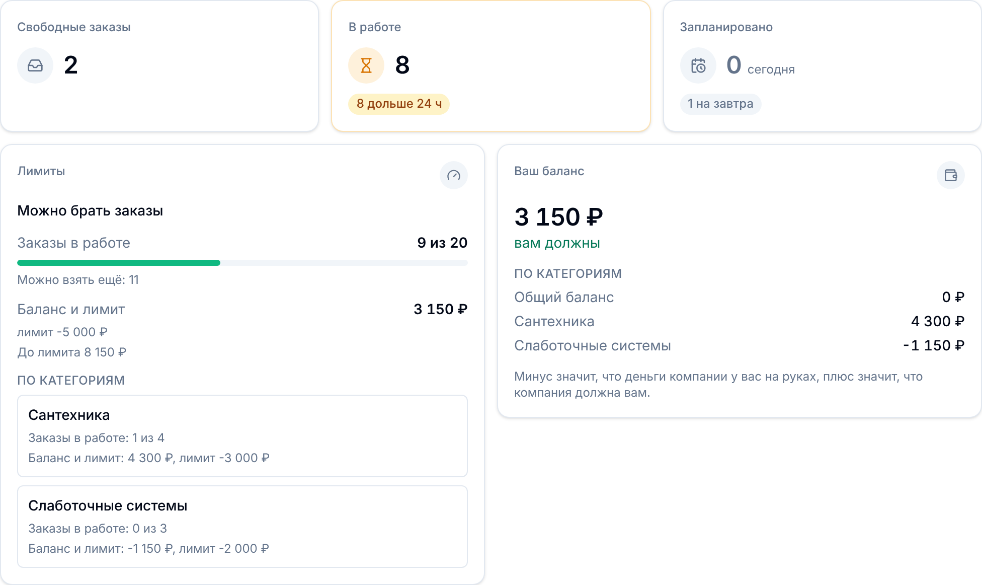Click the Запланировано card title

click(x=726, y=27)
